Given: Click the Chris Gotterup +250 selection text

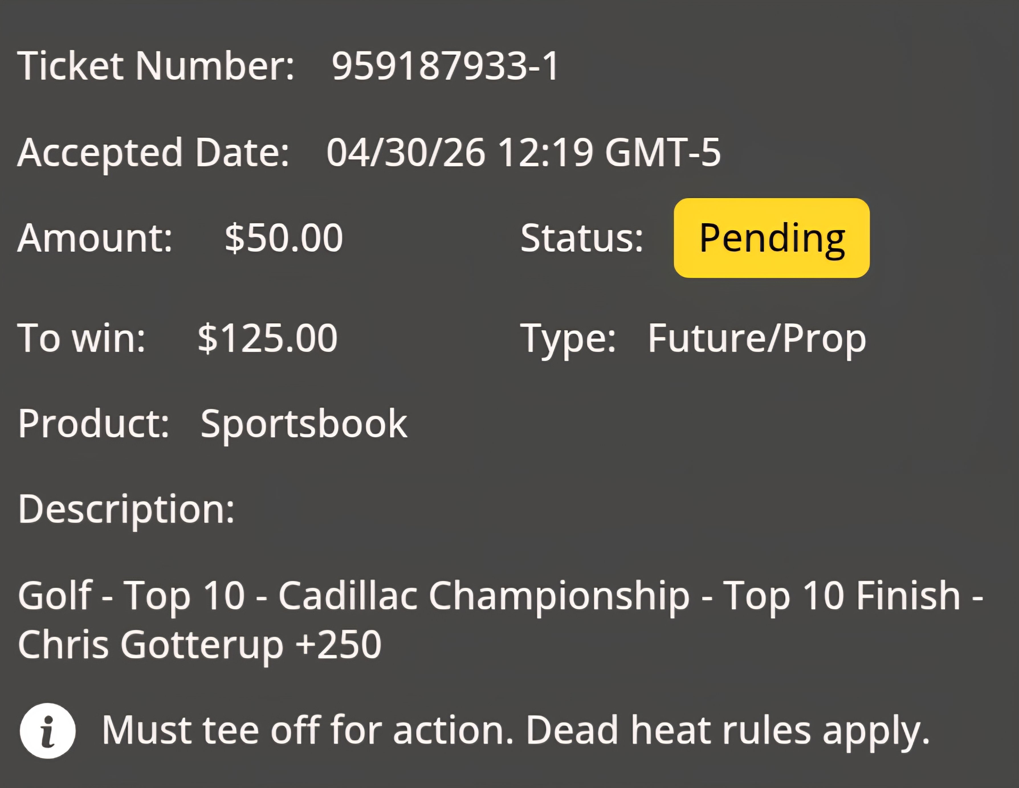Looking at the screenshot, I should click(200, 645).
